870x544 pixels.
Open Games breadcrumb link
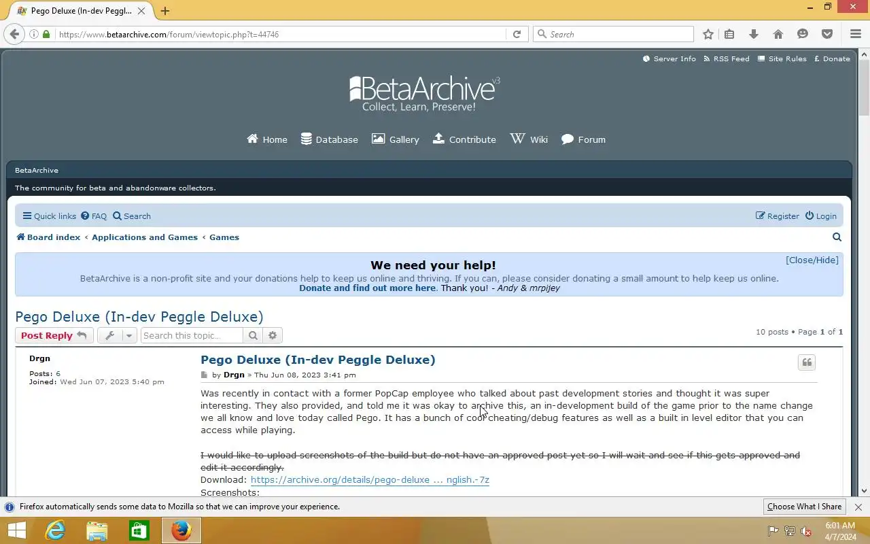pyautogui.click(x=224, y=237)
